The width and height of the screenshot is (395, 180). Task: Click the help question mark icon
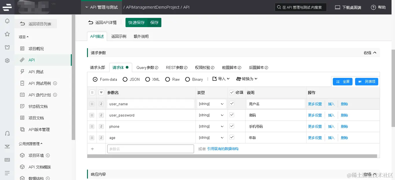[373, 7]
